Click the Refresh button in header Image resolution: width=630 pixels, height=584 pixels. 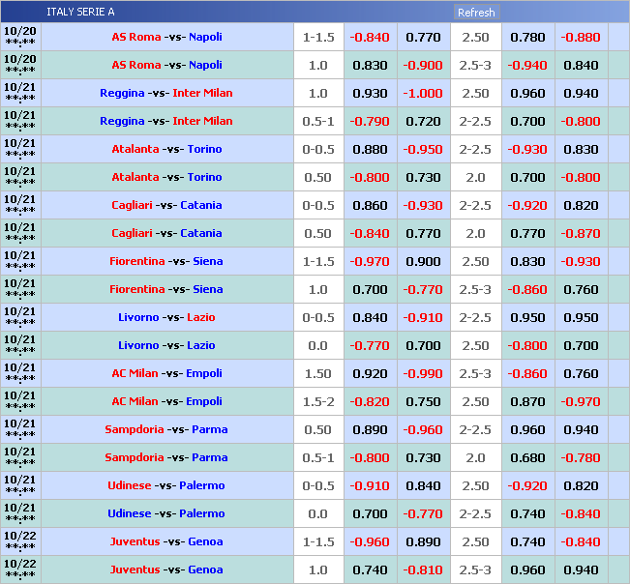point(475,13)
